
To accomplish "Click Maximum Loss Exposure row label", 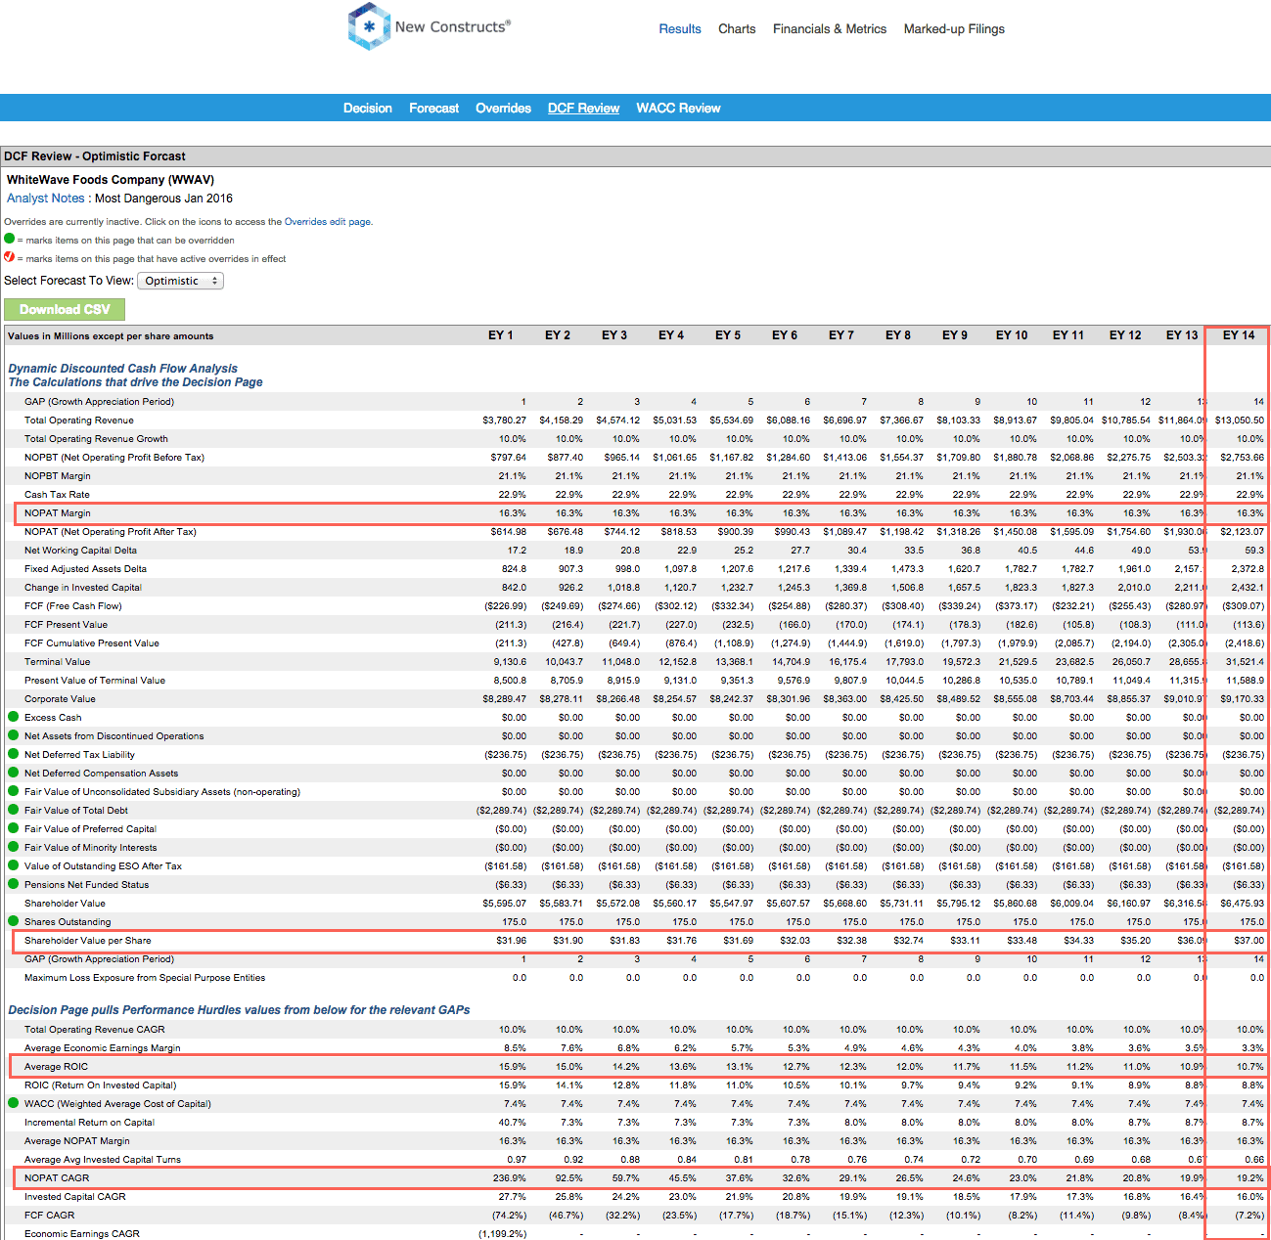I will (145, 978).
